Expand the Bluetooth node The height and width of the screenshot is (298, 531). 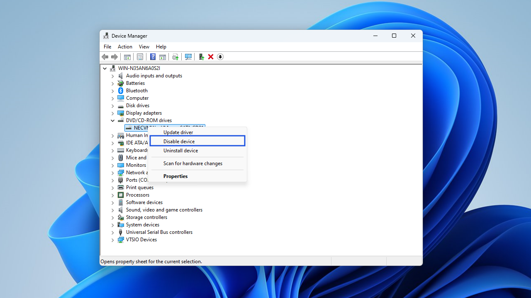pyautogui.click(x=112, y=91)
